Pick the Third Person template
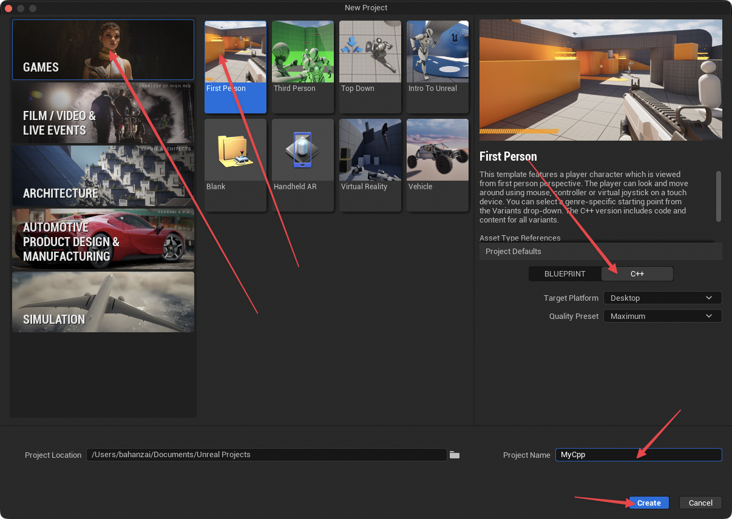This screenshot has height=519, width=732. tap(303, 67)
